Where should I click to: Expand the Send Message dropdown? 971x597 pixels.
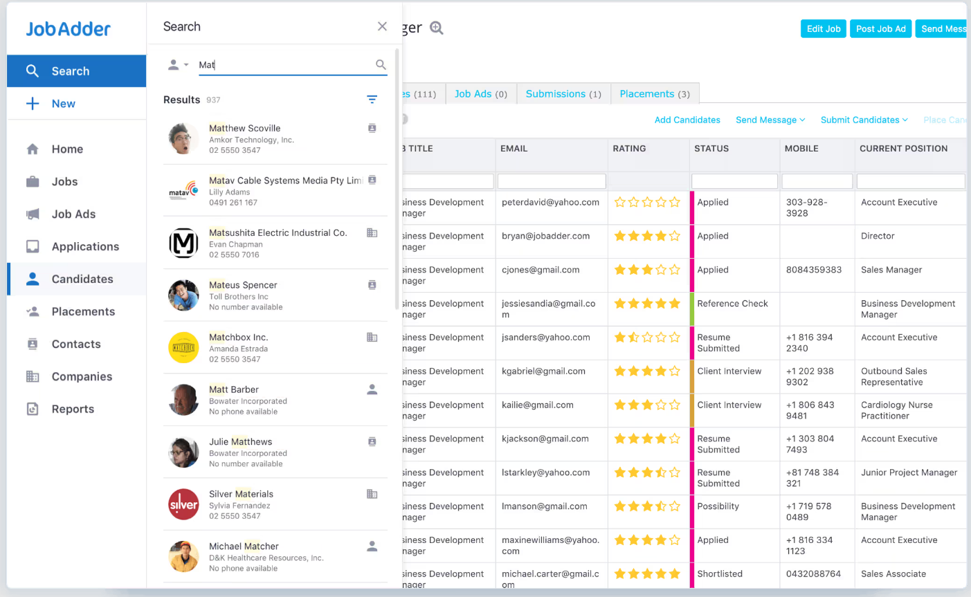click(770, 120)
